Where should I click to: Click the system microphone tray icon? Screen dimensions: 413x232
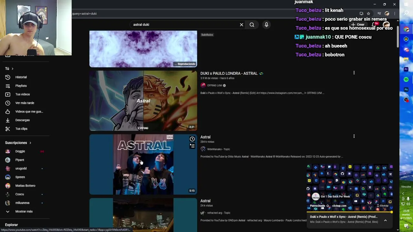tap(408, 199)
